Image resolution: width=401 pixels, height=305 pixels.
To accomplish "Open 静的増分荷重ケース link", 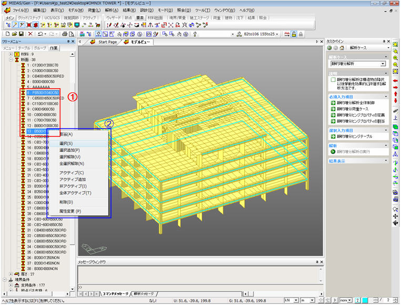I will [353, 109].
